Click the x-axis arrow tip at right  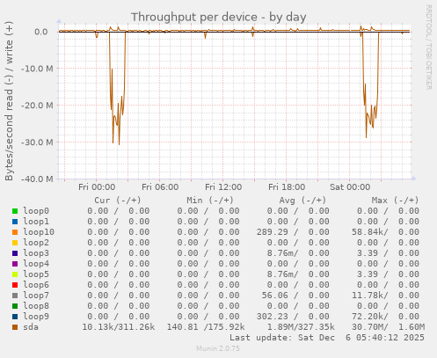(414, 179)
